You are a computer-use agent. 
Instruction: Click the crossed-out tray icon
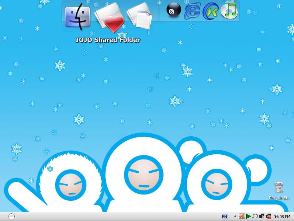[242, 216]
